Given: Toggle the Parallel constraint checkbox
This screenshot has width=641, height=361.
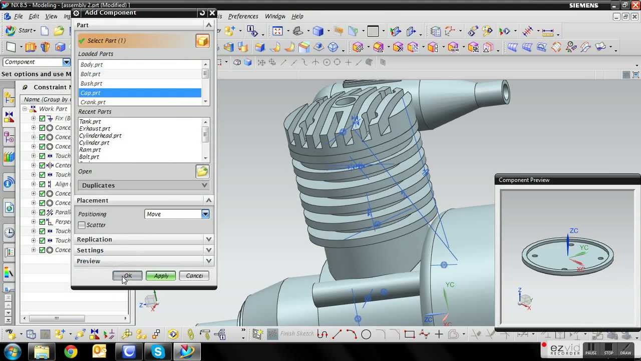Looking at the screenshot, I should coord(42,212).
